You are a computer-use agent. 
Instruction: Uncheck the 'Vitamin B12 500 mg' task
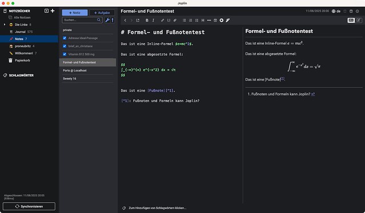pyautogui.click(x=65, y=54)
